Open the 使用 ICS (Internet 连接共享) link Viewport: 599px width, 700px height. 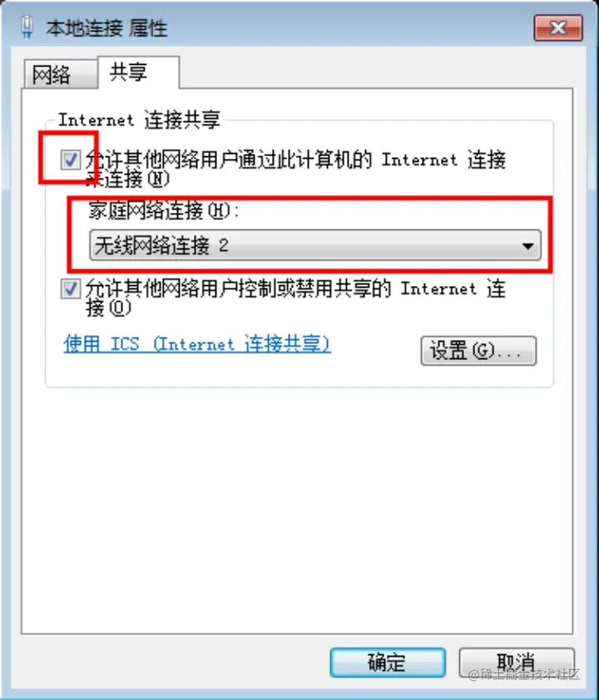(x=197, y=344)
